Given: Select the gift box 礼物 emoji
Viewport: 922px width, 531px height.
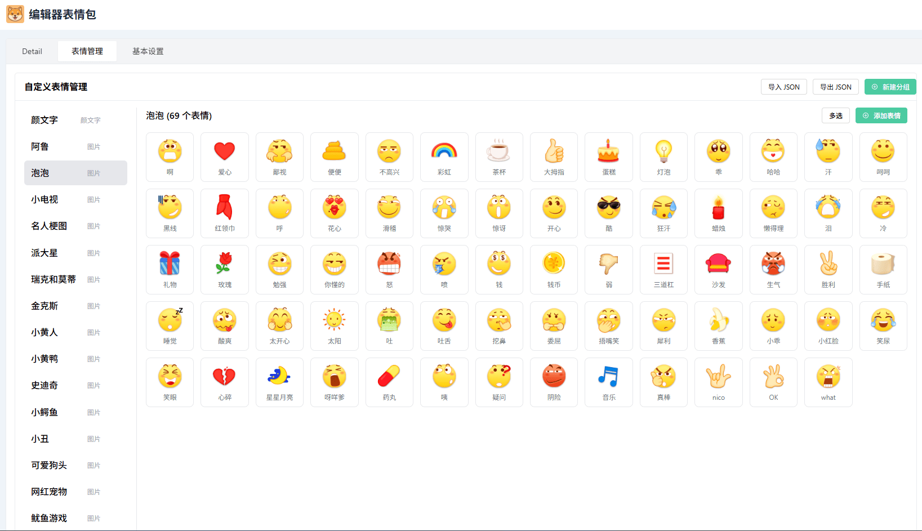Looking at the screenshot, I should coord(170,269).
